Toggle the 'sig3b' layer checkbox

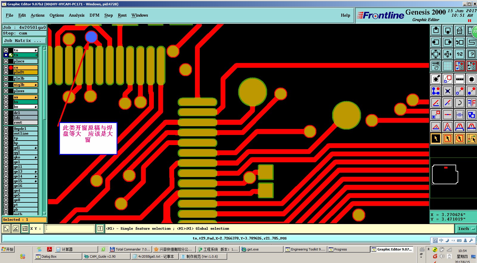[x=6, y=85]
